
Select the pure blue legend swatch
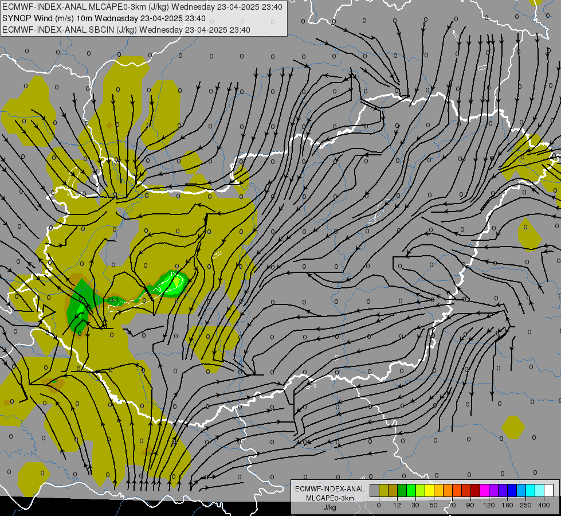(512, 490)
